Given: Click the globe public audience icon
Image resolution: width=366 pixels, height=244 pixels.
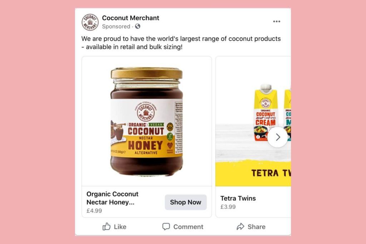Looking at the screenshot, I should (x=138, y=26).
